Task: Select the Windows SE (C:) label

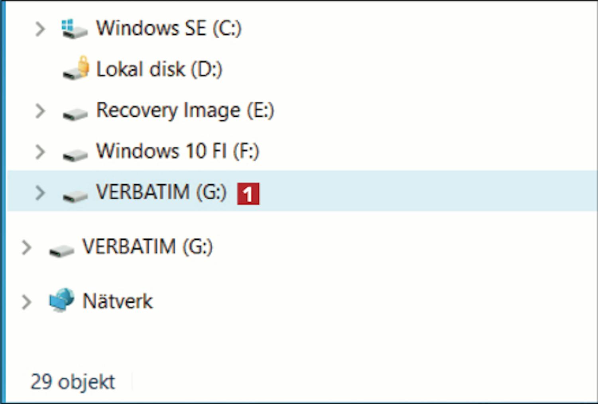Action: 169,28
